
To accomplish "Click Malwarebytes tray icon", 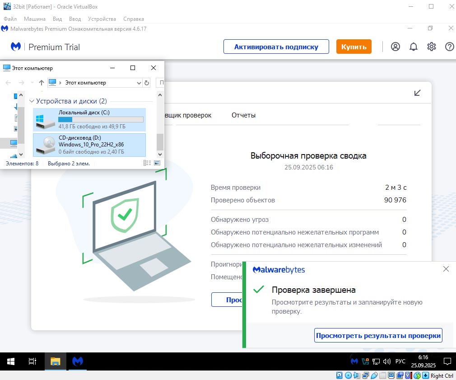I will point(354,361).
